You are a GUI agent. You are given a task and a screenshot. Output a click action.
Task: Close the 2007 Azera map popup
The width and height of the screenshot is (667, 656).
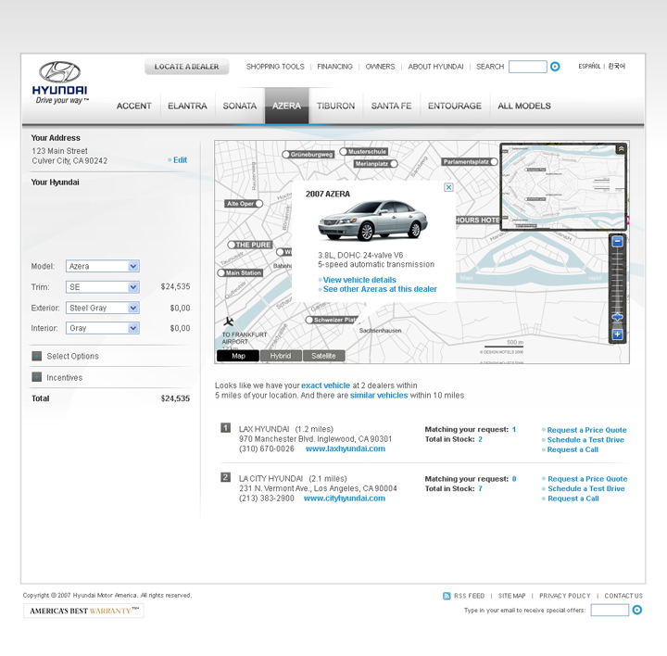coord(448,187)
